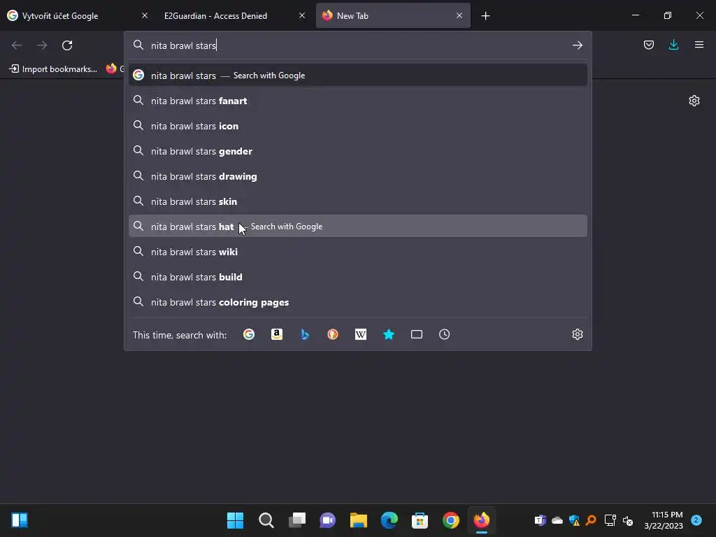Choose suggestion 'nita brawl stars wiki'
This screenshot has width=716, height=537.
tap(358, 251)
